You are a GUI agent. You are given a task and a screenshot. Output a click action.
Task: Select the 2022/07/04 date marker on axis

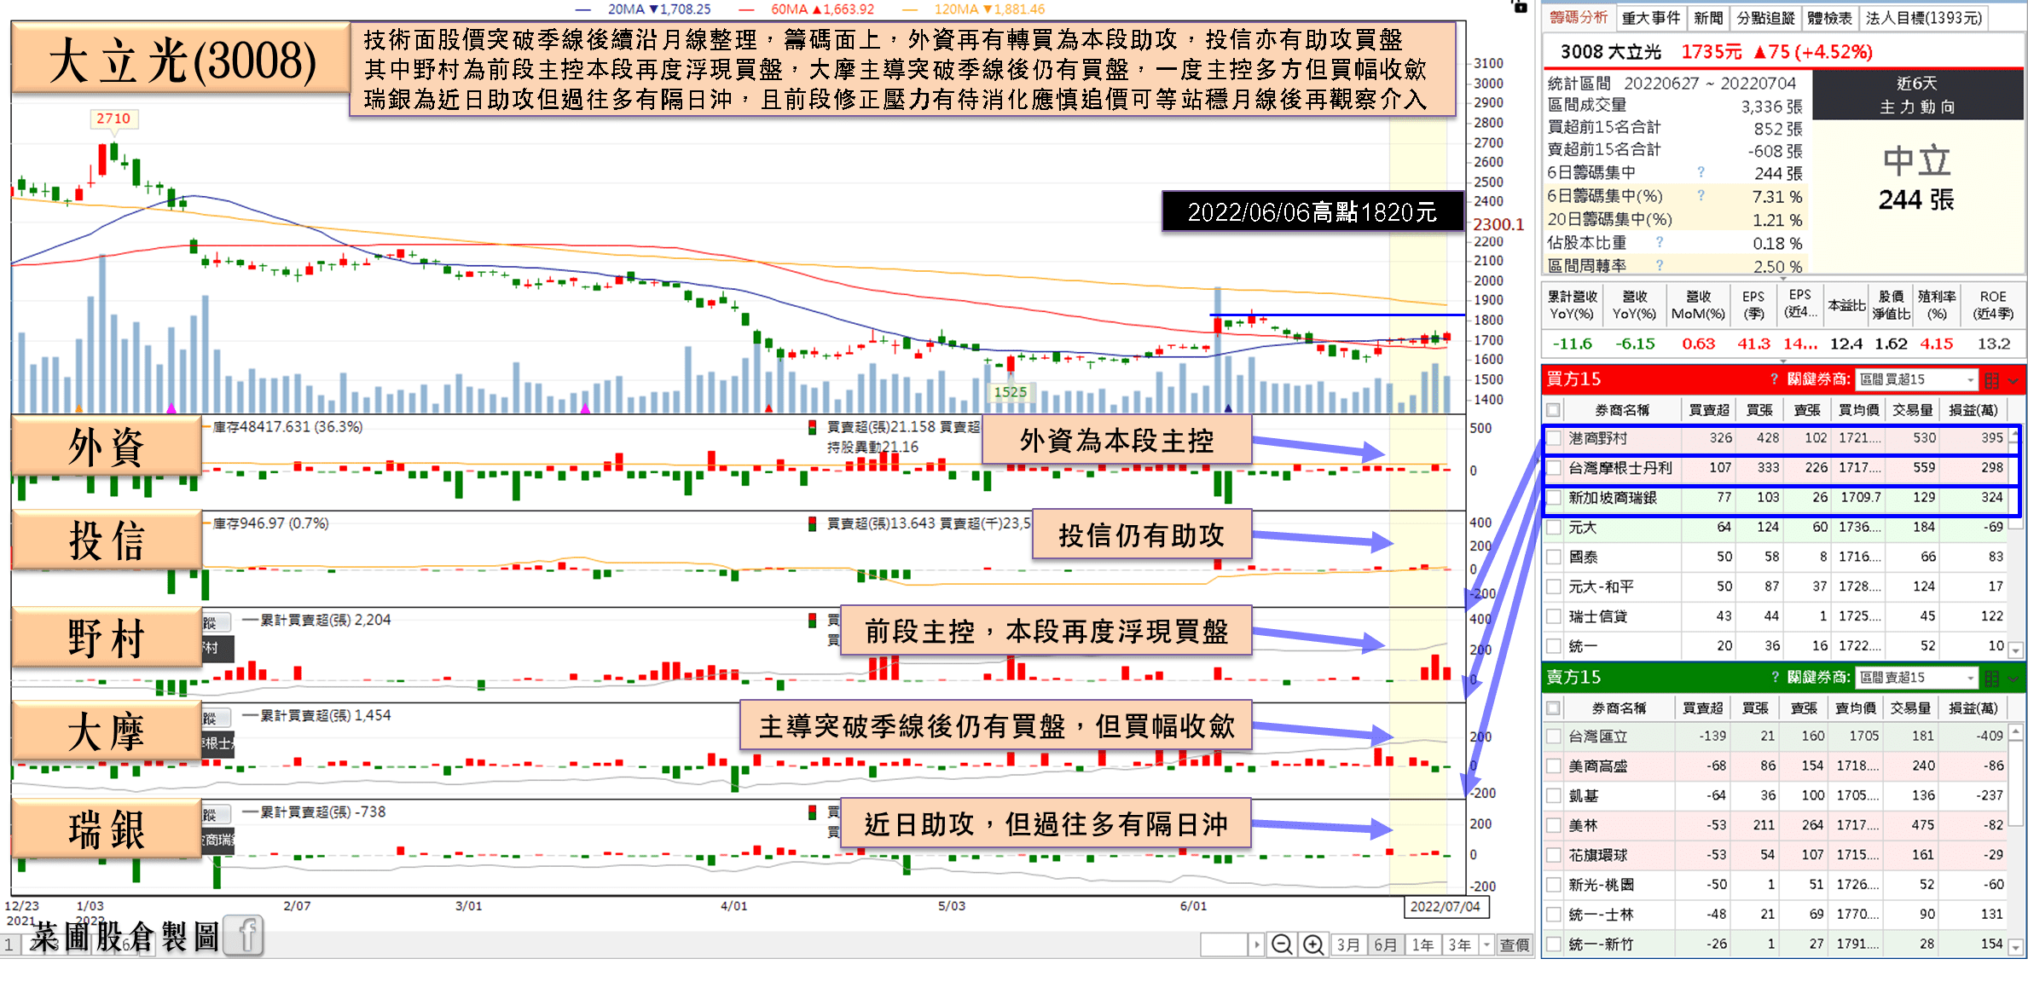click(1445, 906)
